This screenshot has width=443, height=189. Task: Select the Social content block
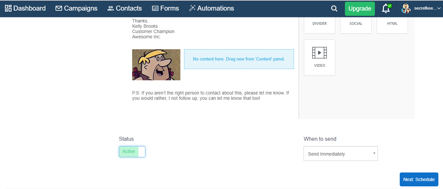(356, 25)
